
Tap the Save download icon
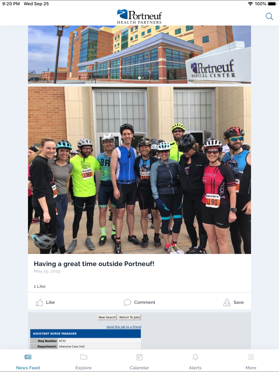(x=227, y=302)
